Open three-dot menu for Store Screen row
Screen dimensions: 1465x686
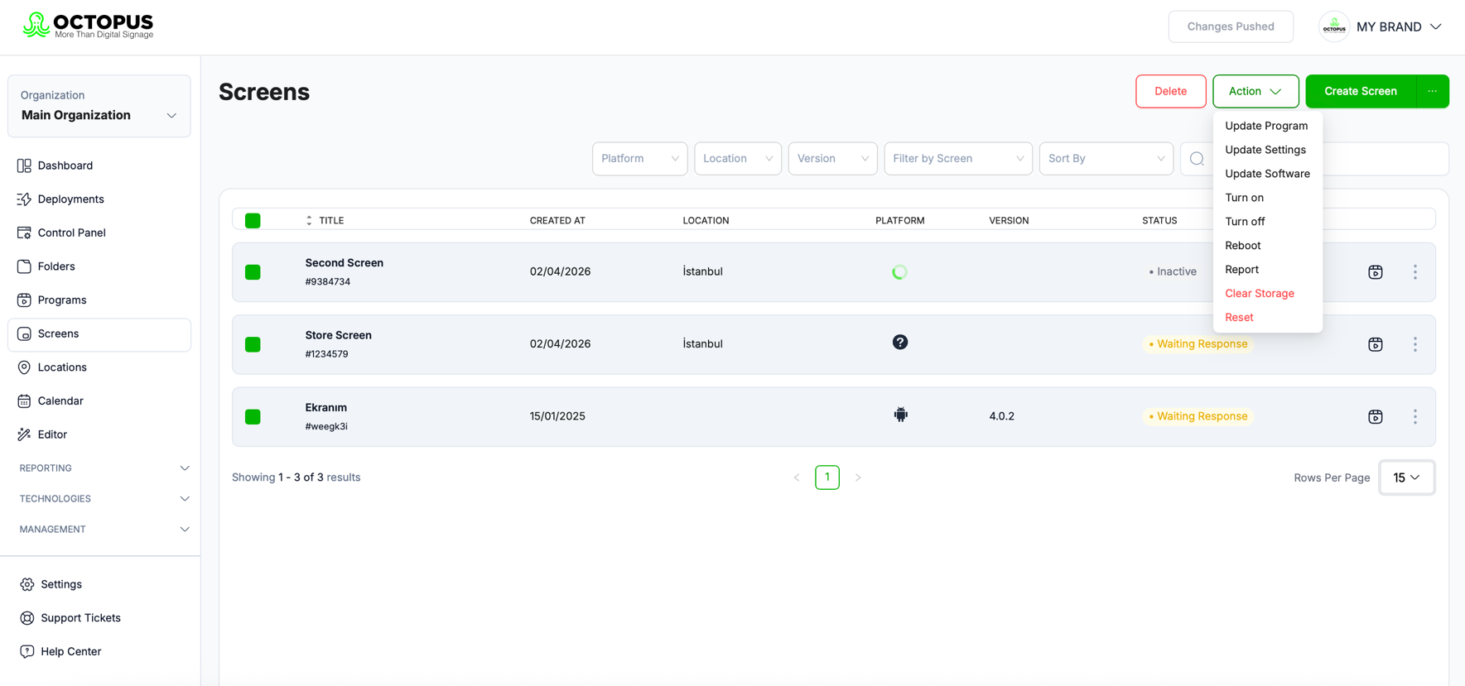(1414, 344)
